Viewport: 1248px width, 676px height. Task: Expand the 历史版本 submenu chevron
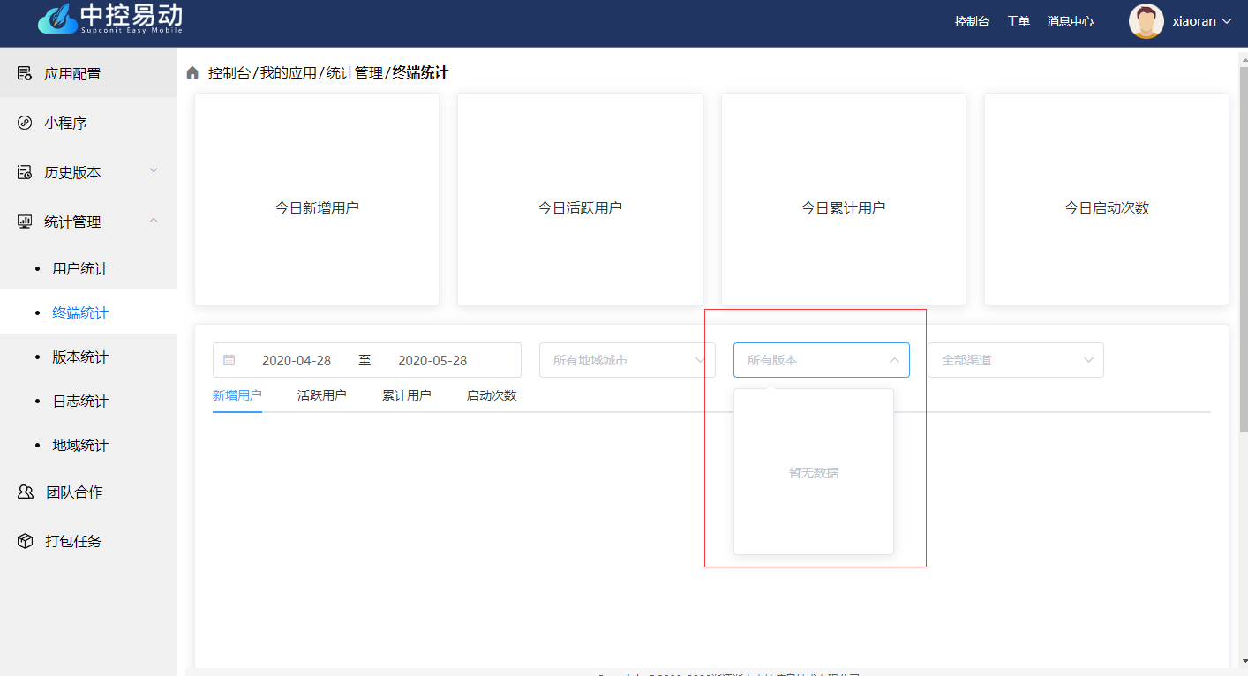click(154, 170)
